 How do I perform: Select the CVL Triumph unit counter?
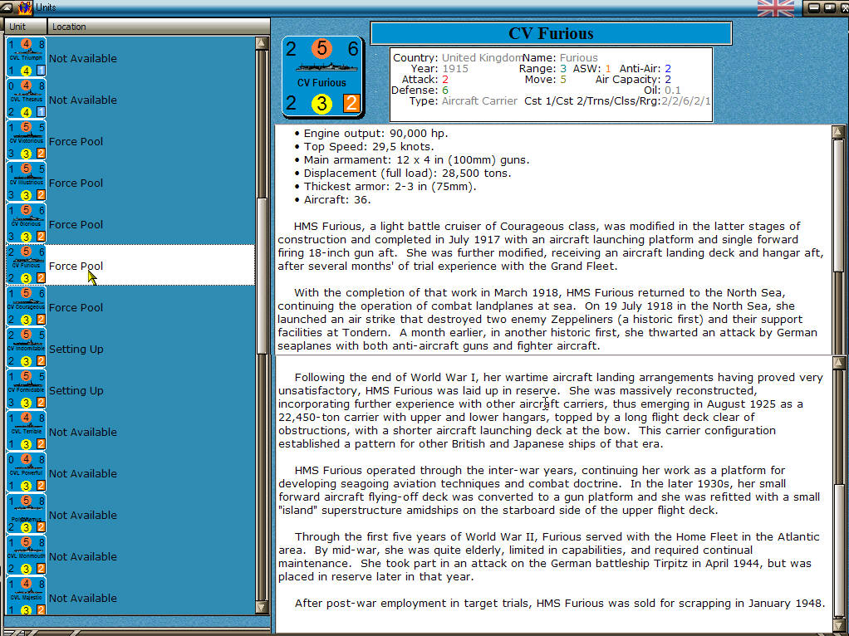pyautogui.click(x=26, y=57)
